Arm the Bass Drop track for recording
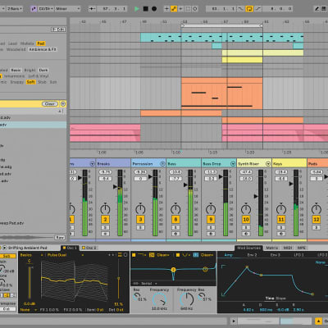328x328 pixels. pos(211,234)
